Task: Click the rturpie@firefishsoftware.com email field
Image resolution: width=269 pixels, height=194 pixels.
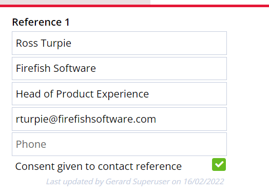Action: (119, 119)
